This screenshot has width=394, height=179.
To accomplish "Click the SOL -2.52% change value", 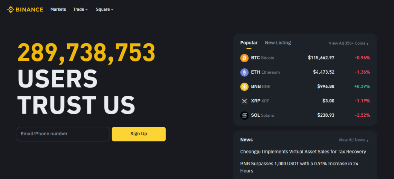I will [362, 115].
